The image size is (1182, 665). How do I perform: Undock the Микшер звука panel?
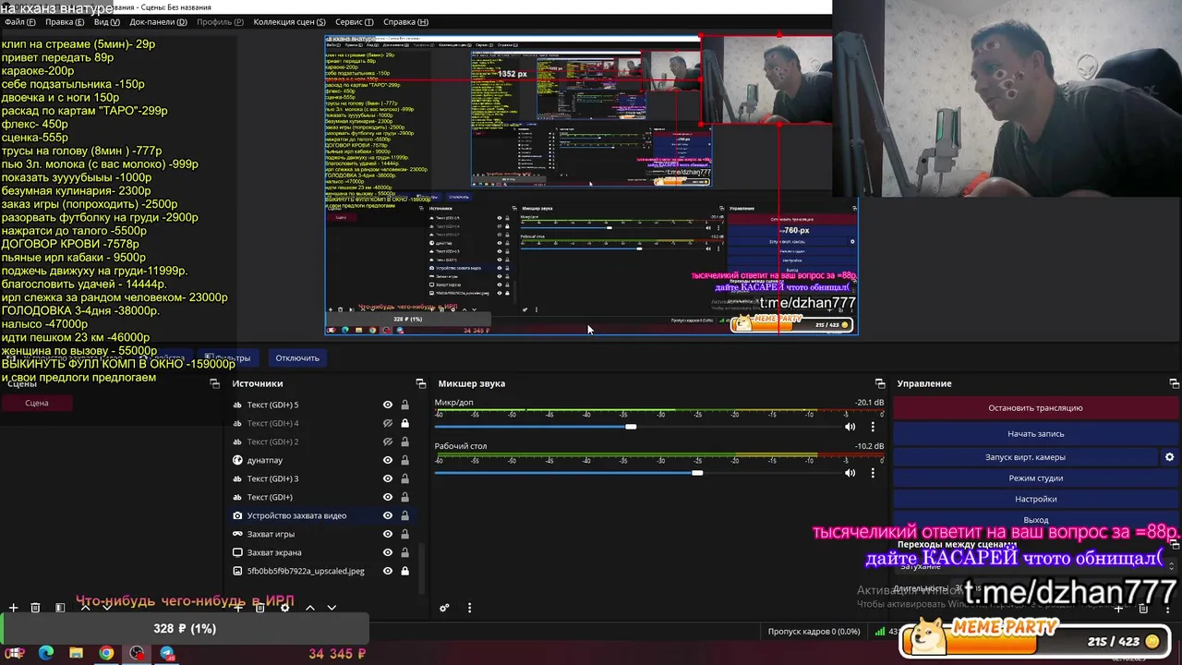880,383
